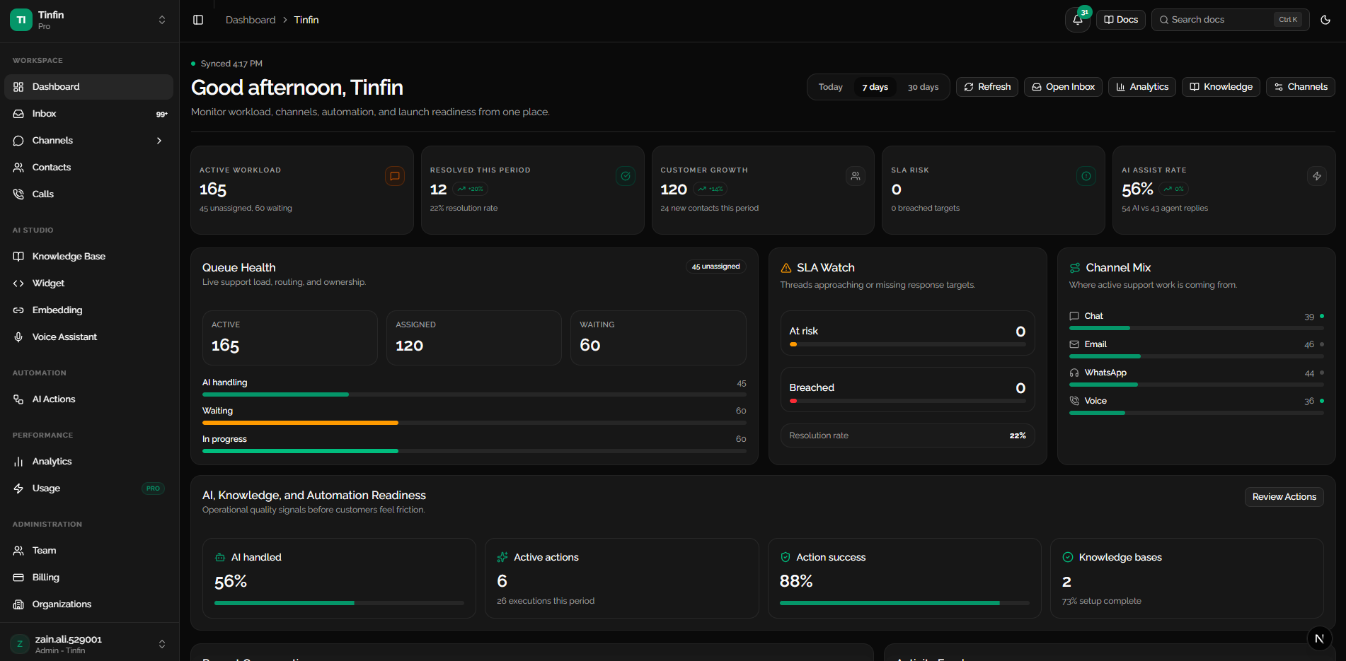Click the Active actions sparkle icon
The image size is (1346, 661).
502,557
